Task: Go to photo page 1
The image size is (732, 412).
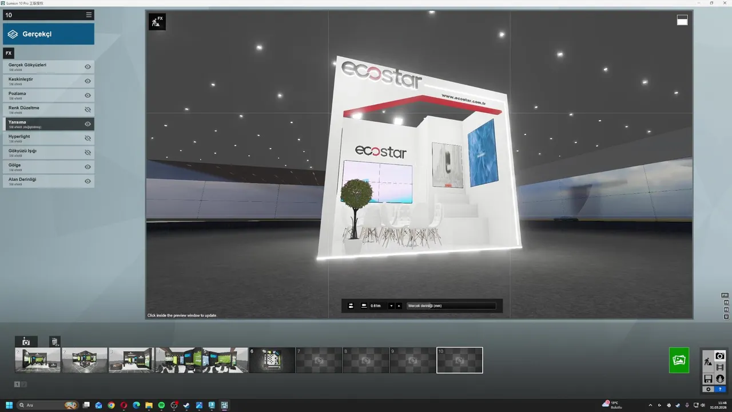Action: pos(17,384)
